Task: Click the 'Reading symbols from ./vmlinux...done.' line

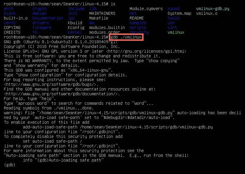Action: click(49, 108)
